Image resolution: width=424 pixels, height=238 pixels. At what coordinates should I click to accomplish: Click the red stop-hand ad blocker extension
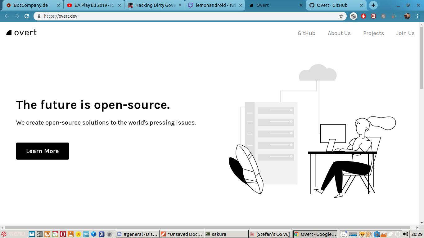363,16
